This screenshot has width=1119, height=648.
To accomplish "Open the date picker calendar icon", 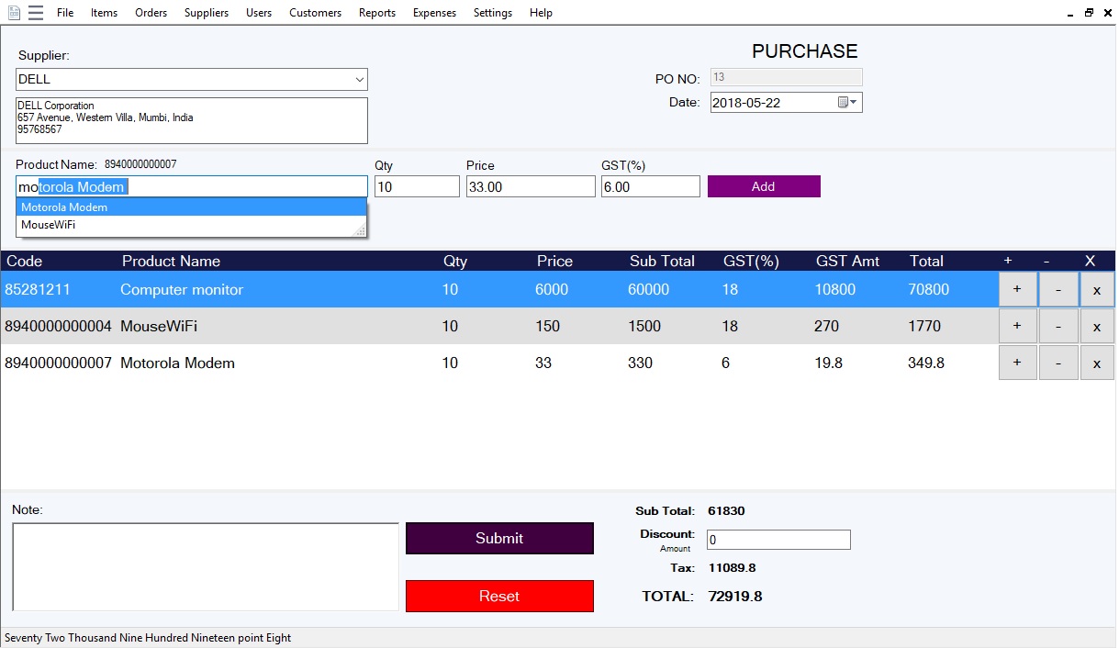I will click(846, 102).
